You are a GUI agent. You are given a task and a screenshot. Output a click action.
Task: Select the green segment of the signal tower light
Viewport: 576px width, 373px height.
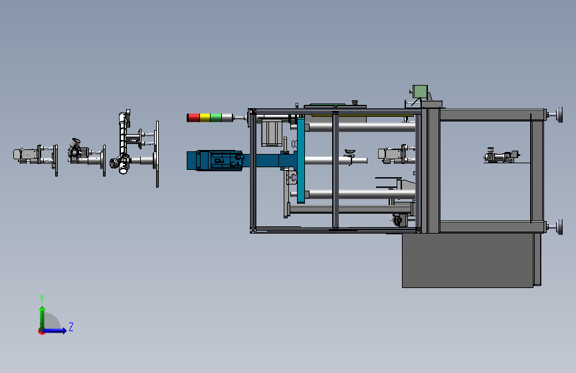click(216, 117)
